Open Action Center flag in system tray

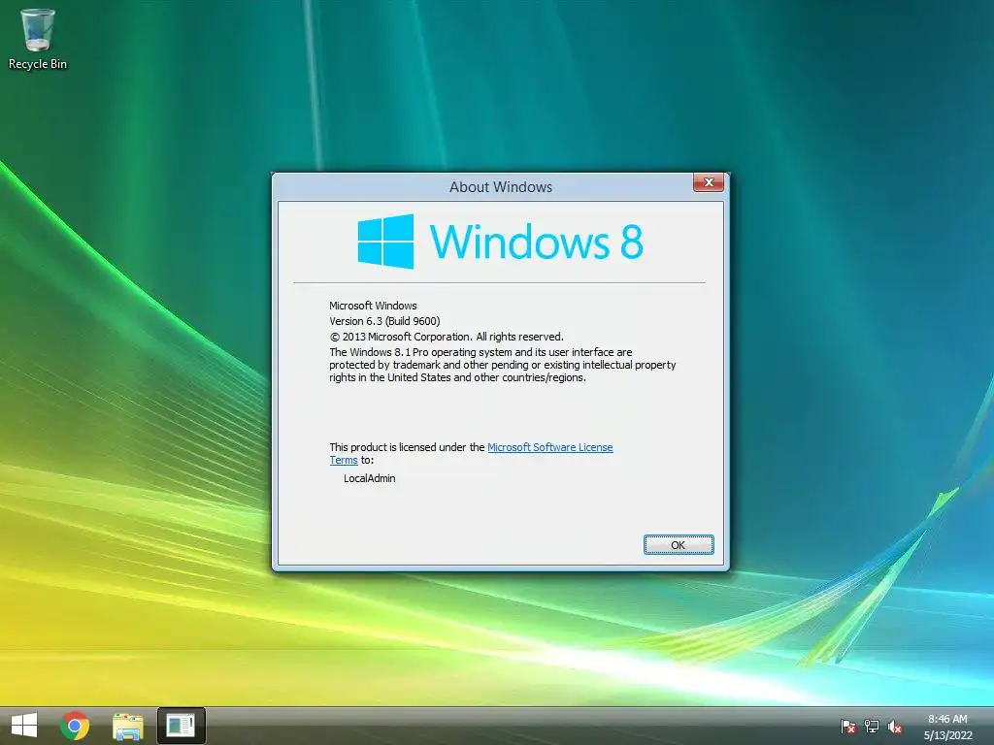(847, 727)
